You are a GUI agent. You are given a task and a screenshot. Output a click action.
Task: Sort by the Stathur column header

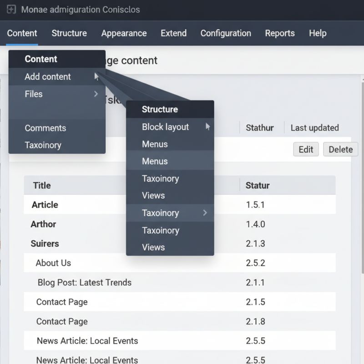click(x=259, y=128)
